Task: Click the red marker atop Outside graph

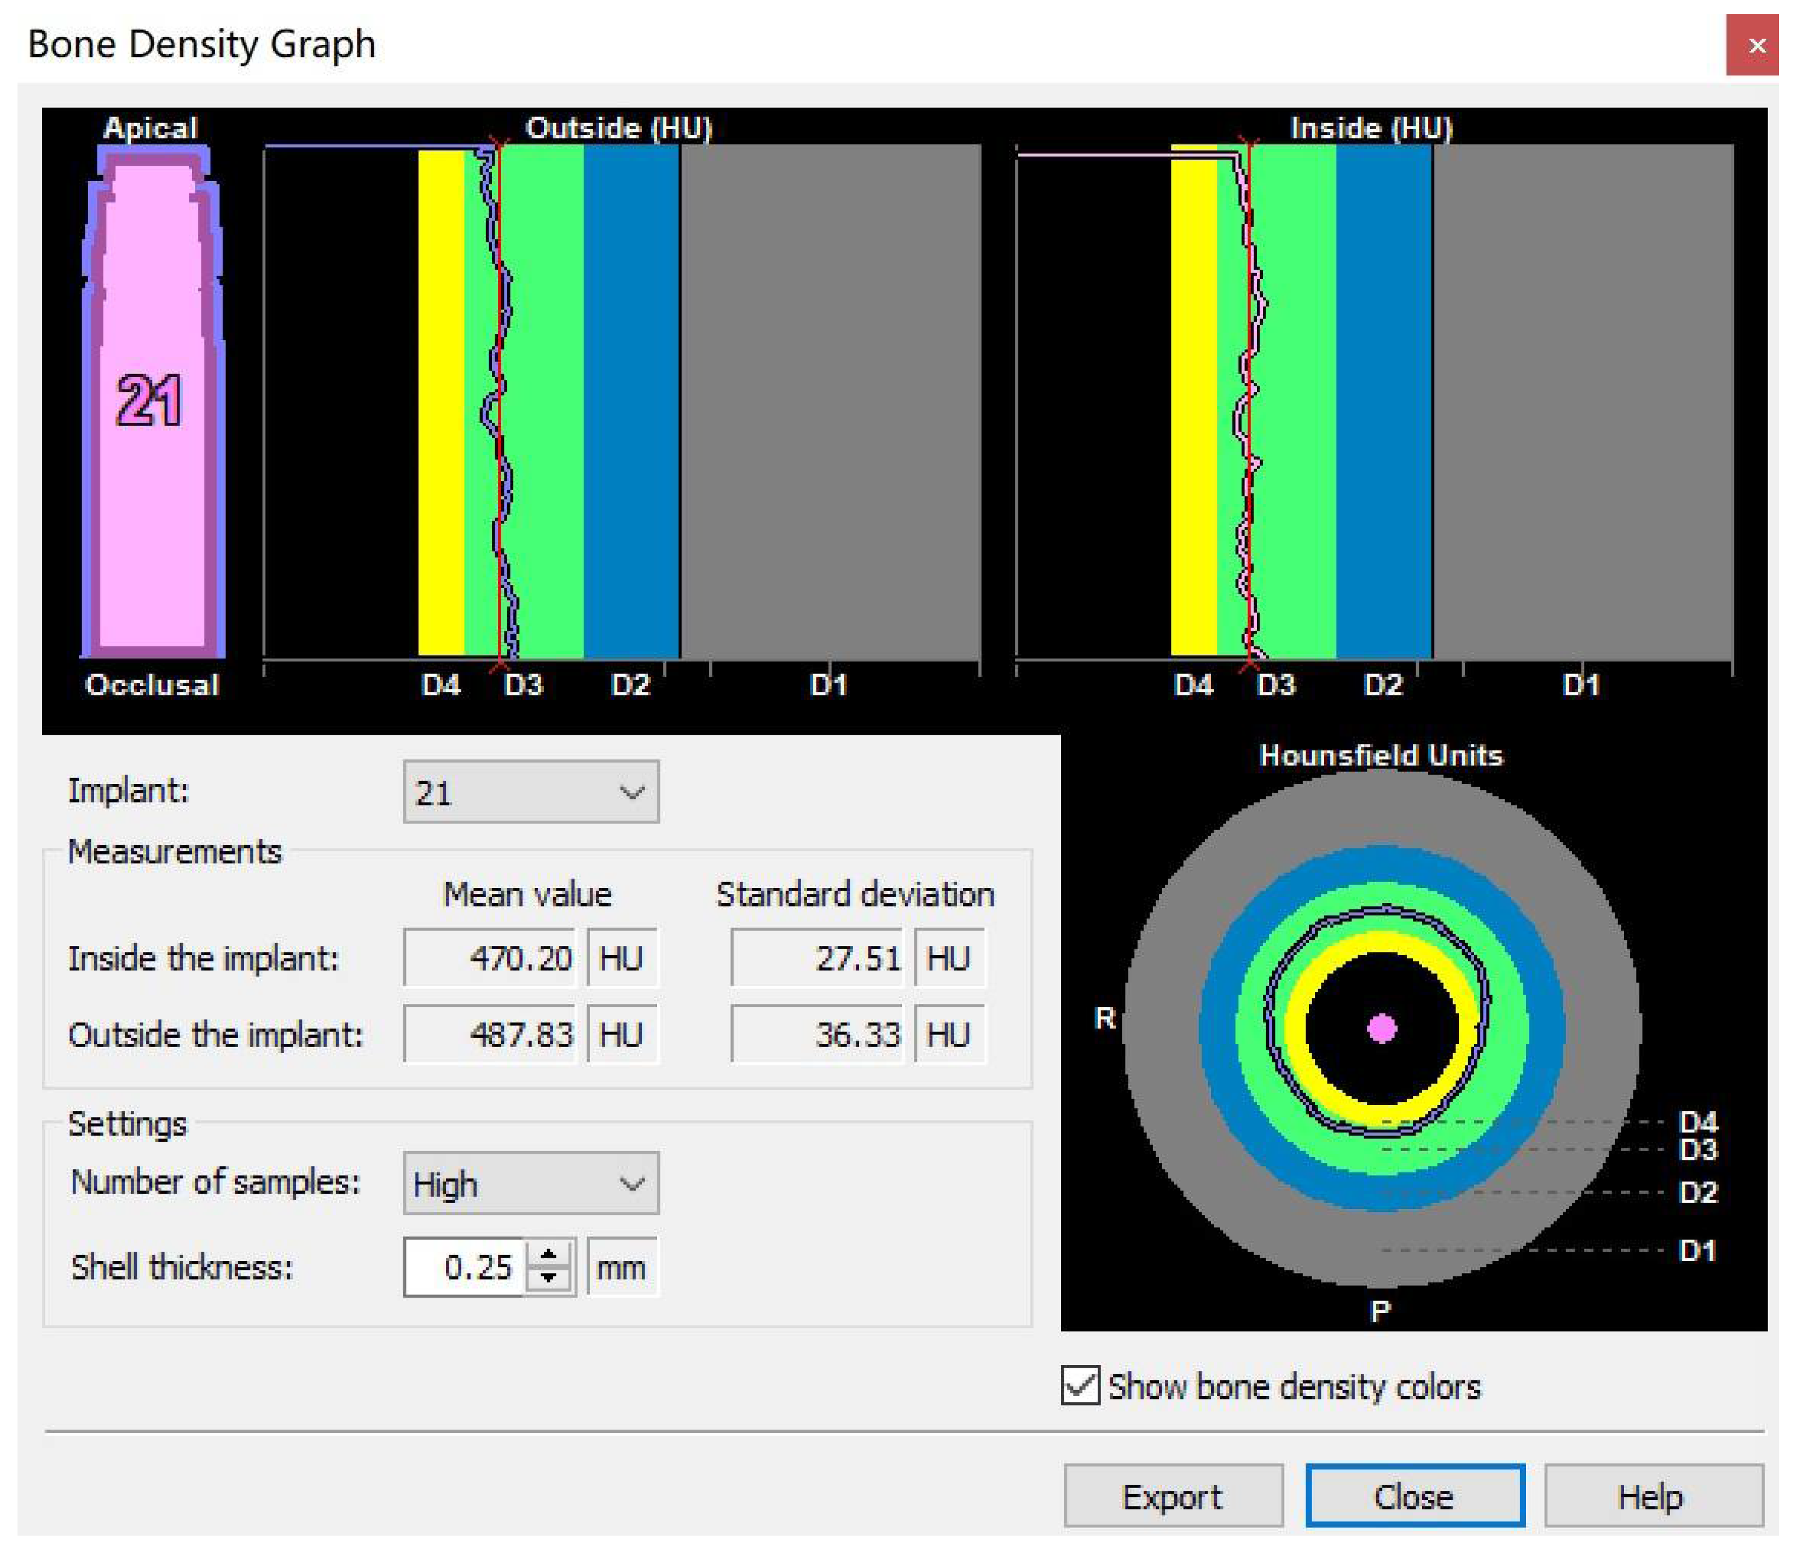Action: click(498, 143)
